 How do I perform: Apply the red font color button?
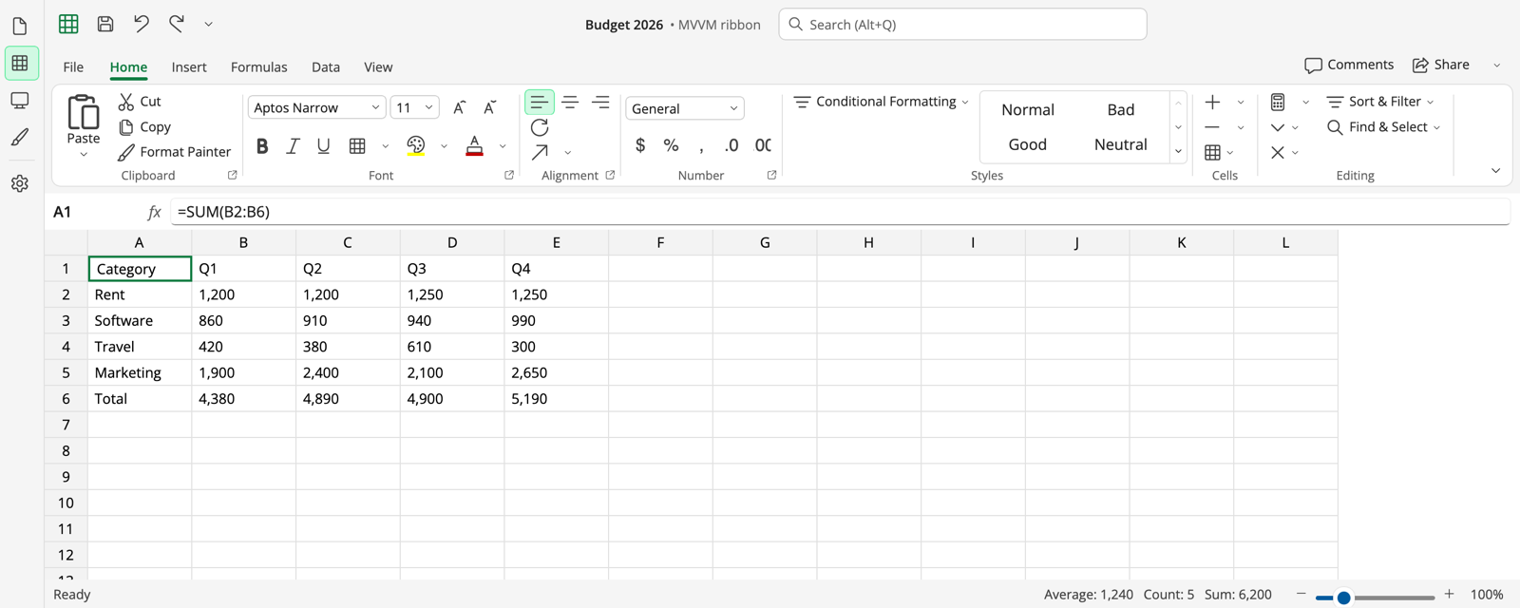(475, 145)
